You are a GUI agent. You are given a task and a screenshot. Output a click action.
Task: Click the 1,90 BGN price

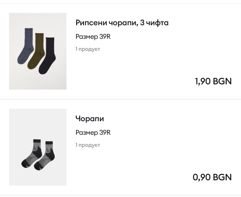tap(213, 81)
